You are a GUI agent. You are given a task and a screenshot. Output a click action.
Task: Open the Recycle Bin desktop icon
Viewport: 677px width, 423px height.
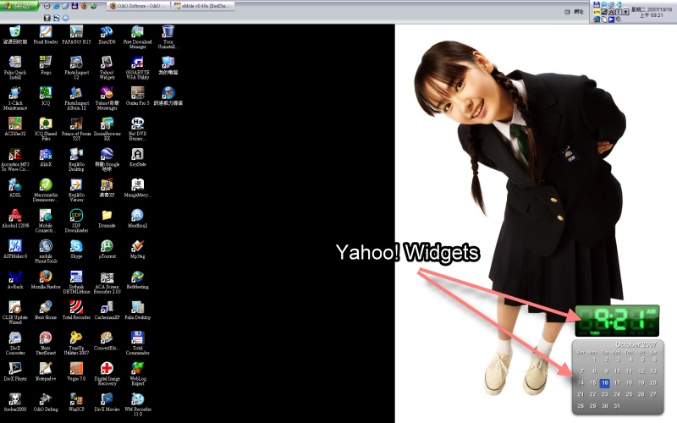tap(15, 35)
